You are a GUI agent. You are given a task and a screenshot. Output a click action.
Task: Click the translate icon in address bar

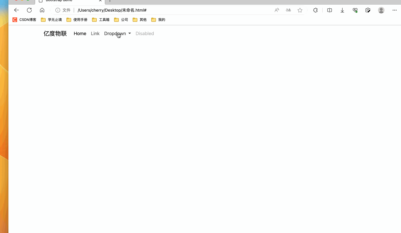(x=288, y=10)
